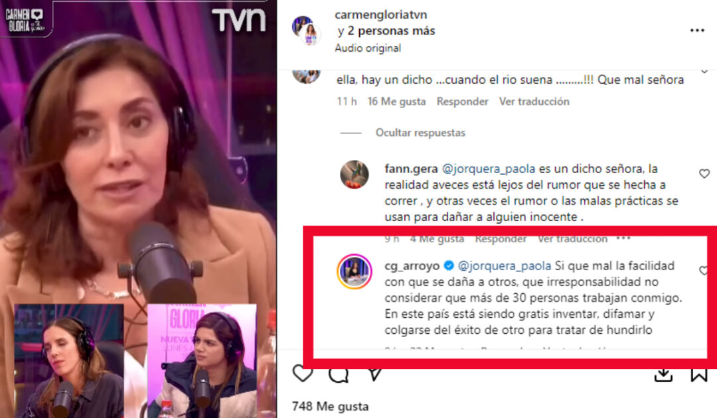This screenshot has width=717, height=418.
Task: Like the post with heart icon
Action: [302, 374]
